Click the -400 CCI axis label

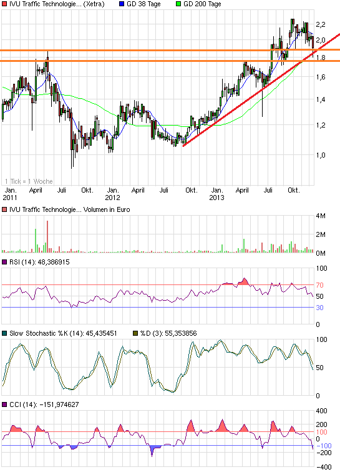[324, 467]
